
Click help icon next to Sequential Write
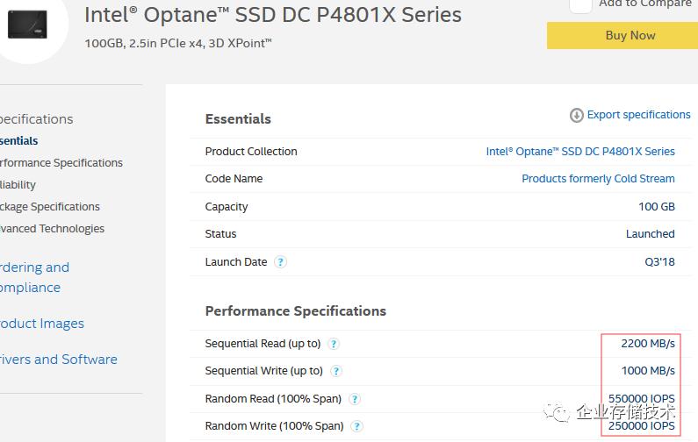(x=336, y=371)
